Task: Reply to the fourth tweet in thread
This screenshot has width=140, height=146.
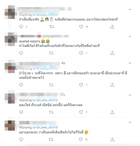Action: [21, 112]
